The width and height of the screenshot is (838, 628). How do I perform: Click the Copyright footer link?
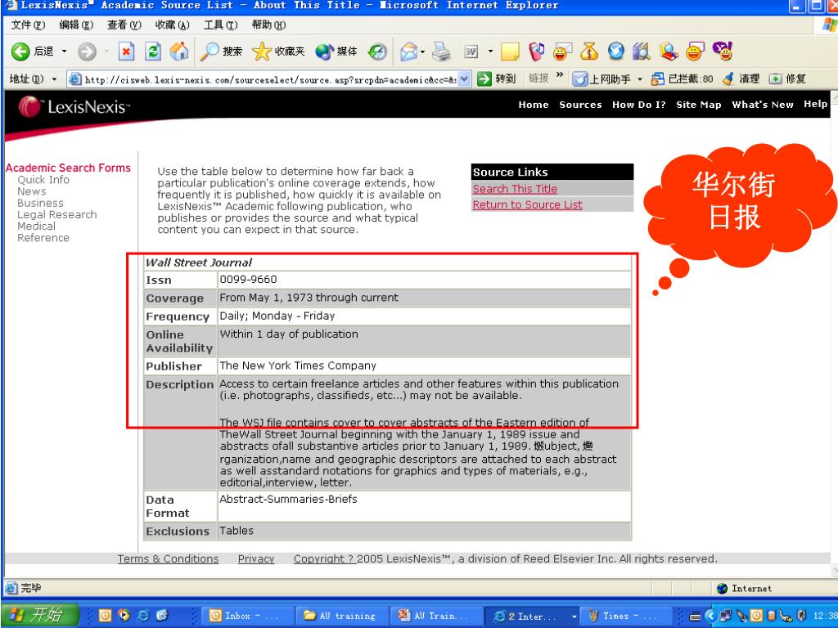point(324,558)
